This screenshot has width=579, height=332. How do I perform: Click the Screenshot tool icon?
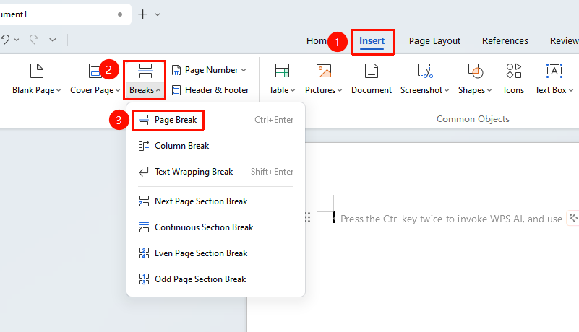[424, 71]
